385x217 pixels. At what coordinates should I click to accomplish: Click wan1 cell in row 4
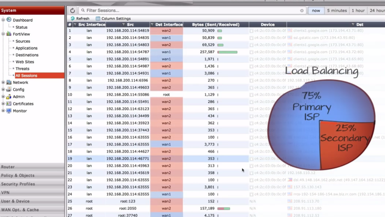point(166,52)
